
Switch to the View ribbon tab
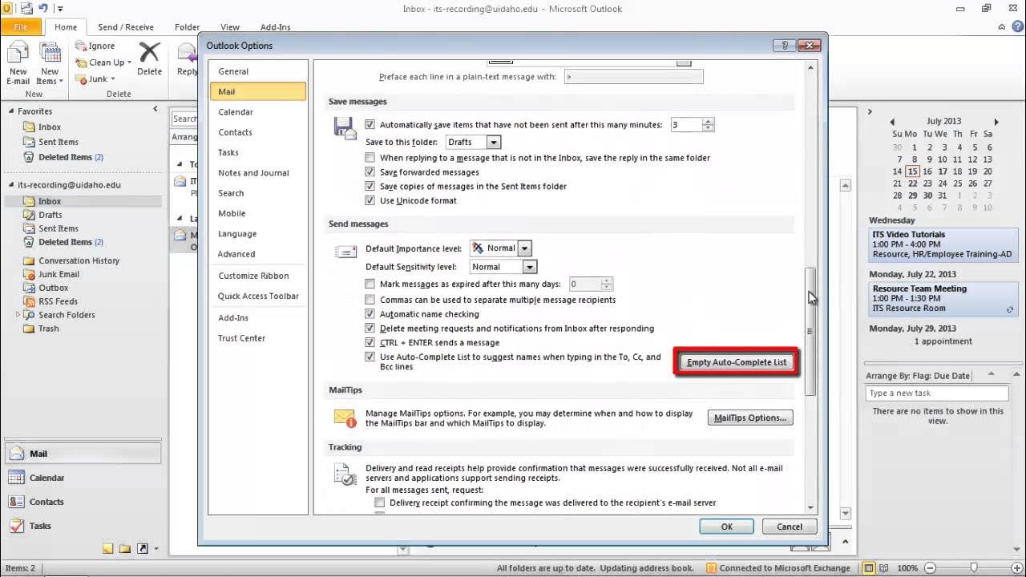[230, 27]
